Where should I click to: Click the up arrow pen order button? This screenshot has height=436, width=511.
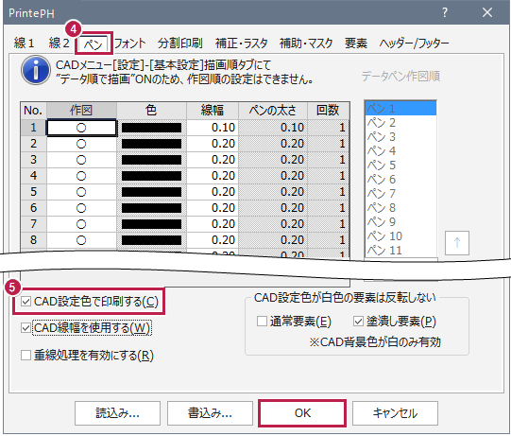(457, 243)
